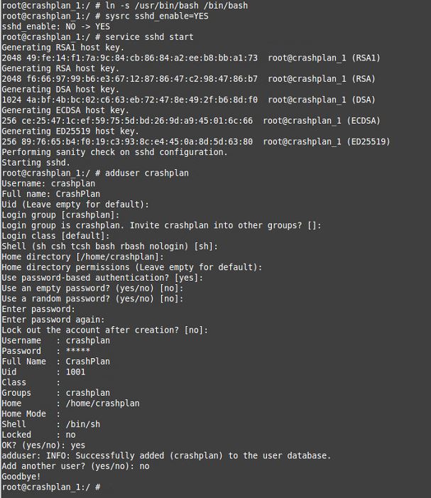Viewport: 431px width, 498px height.
Task: Click the 'Add another user?' prompt line
Action: (75, 466)
